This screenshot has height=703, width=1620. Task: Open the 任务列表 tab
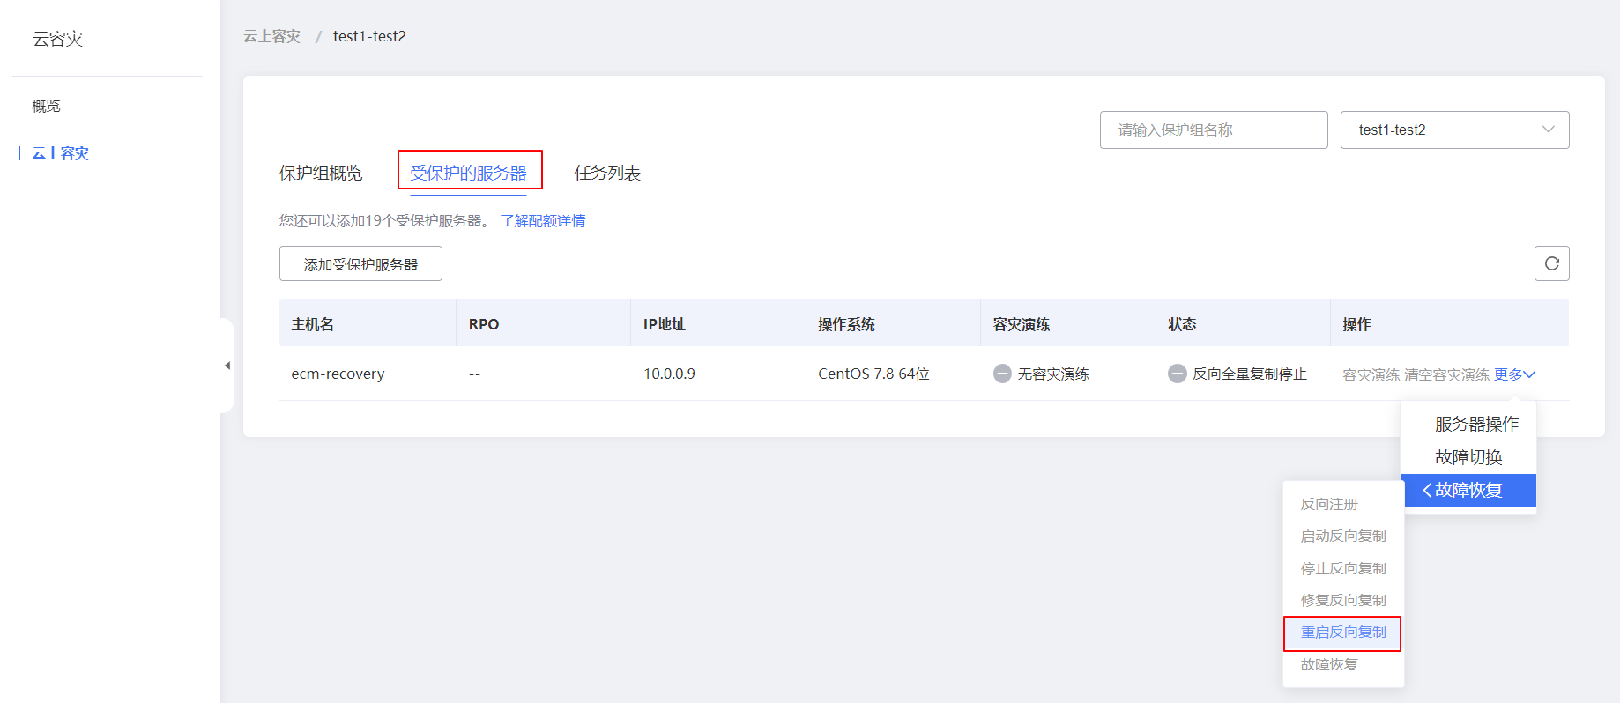(x=607, y=173)
